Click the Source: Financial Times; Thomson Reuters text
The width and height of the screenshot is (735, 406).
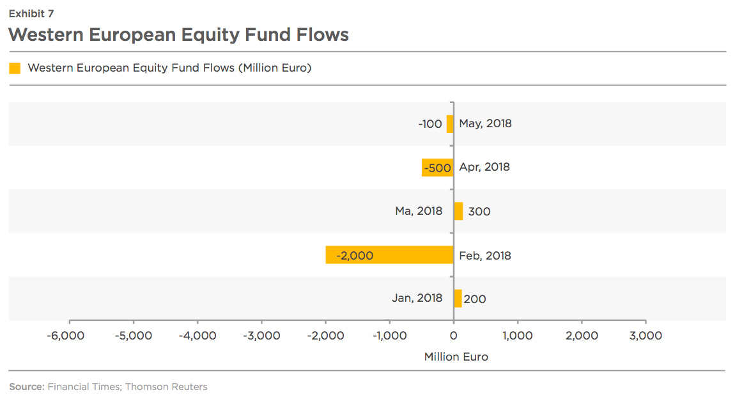pos(108,387)
